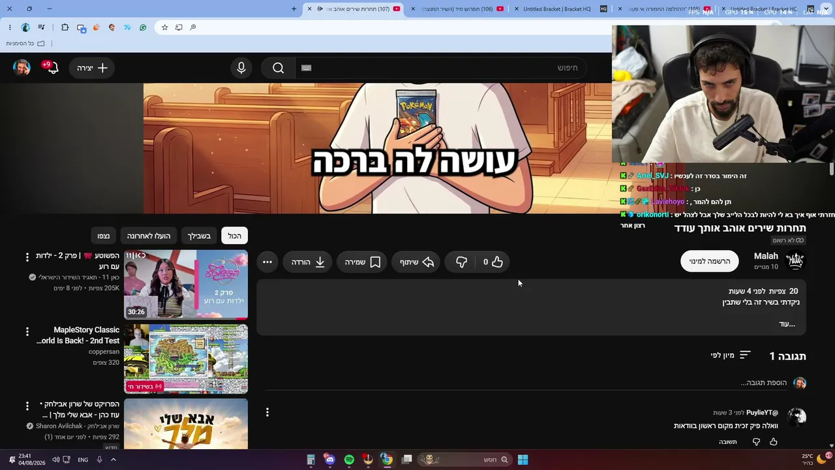Open options for שרון אבילחק video
The image size is (835, 470).
(27, 406)
